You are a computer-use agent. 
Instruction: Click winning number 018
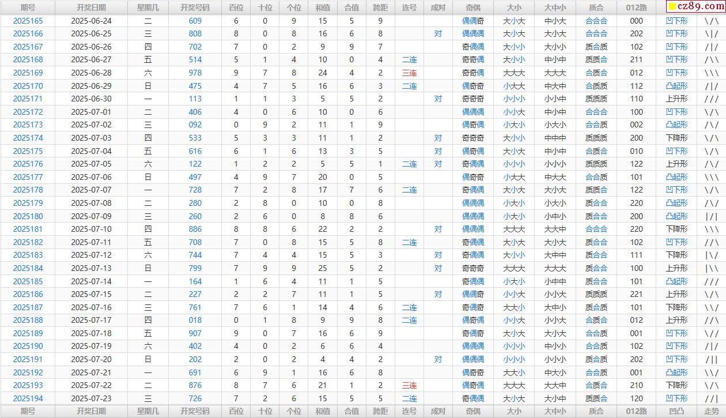(195, 320)
